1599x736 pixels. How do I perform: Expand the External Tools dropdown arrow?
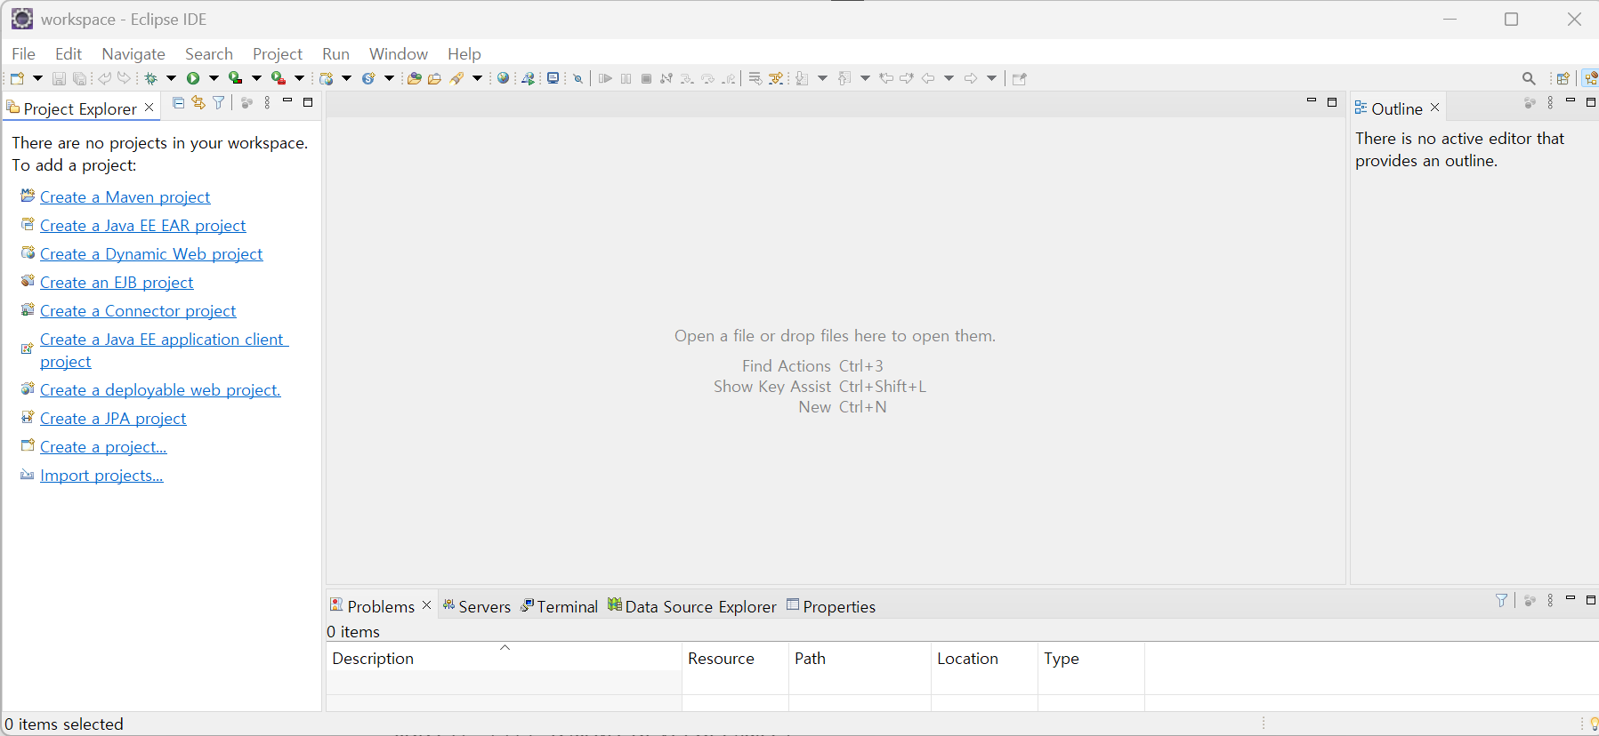pos(299,78)
